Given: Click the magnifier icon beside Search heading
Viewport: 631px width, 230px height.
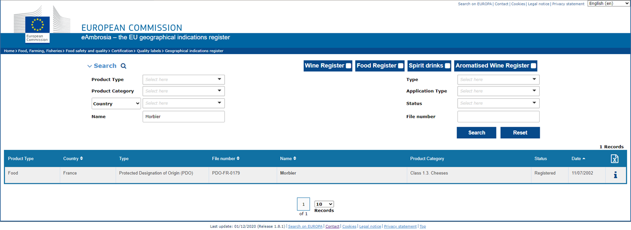Looking at the screenshot, I should click(124, 66).
